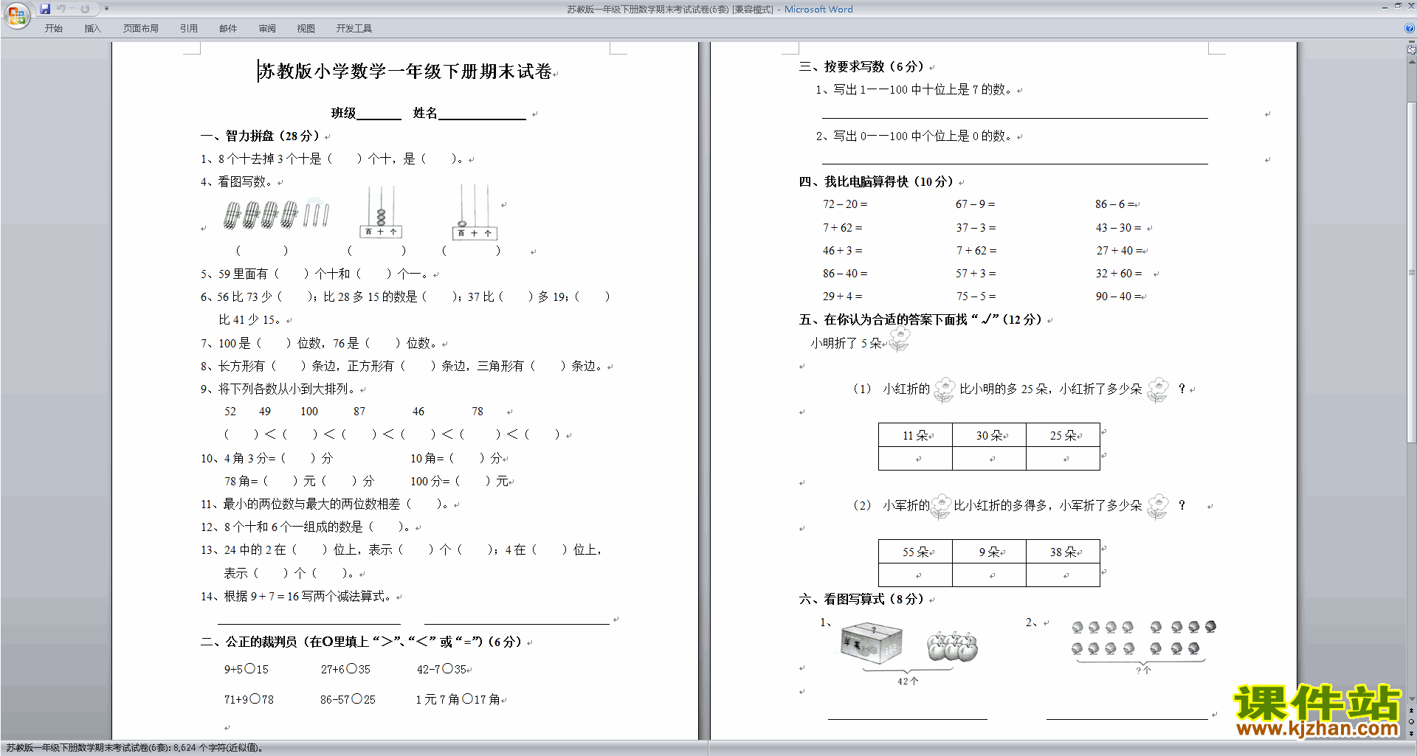The image size is (1417, 756).
Task: Click the table cell 38 朵
Action: click(x=1063, y=552)
